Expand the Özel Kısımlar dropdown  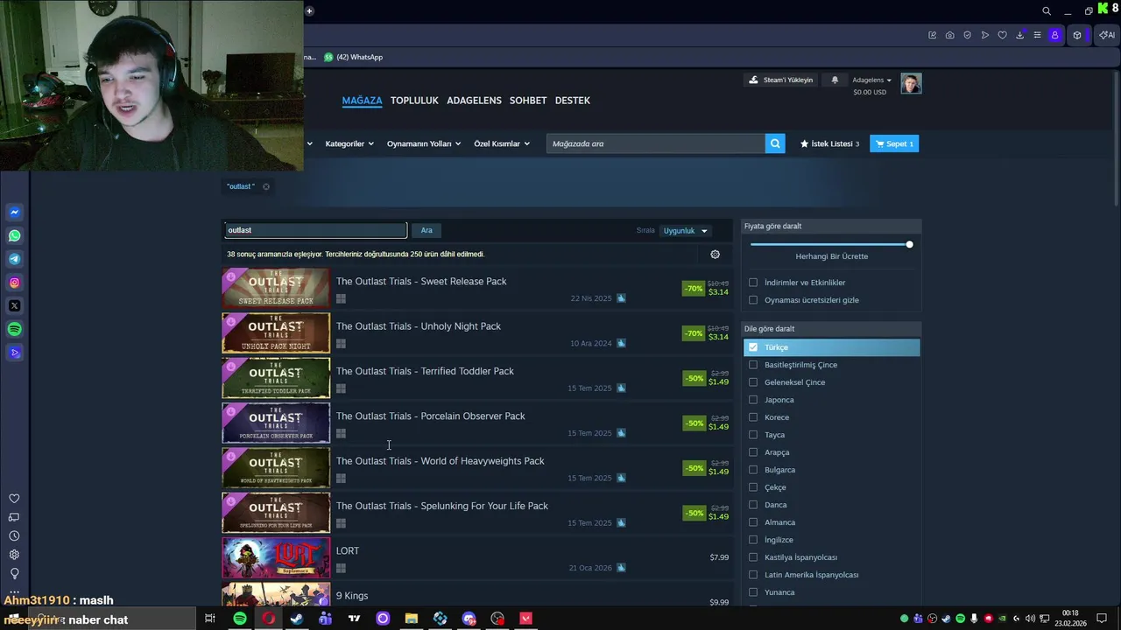click(x=502, y=143)
